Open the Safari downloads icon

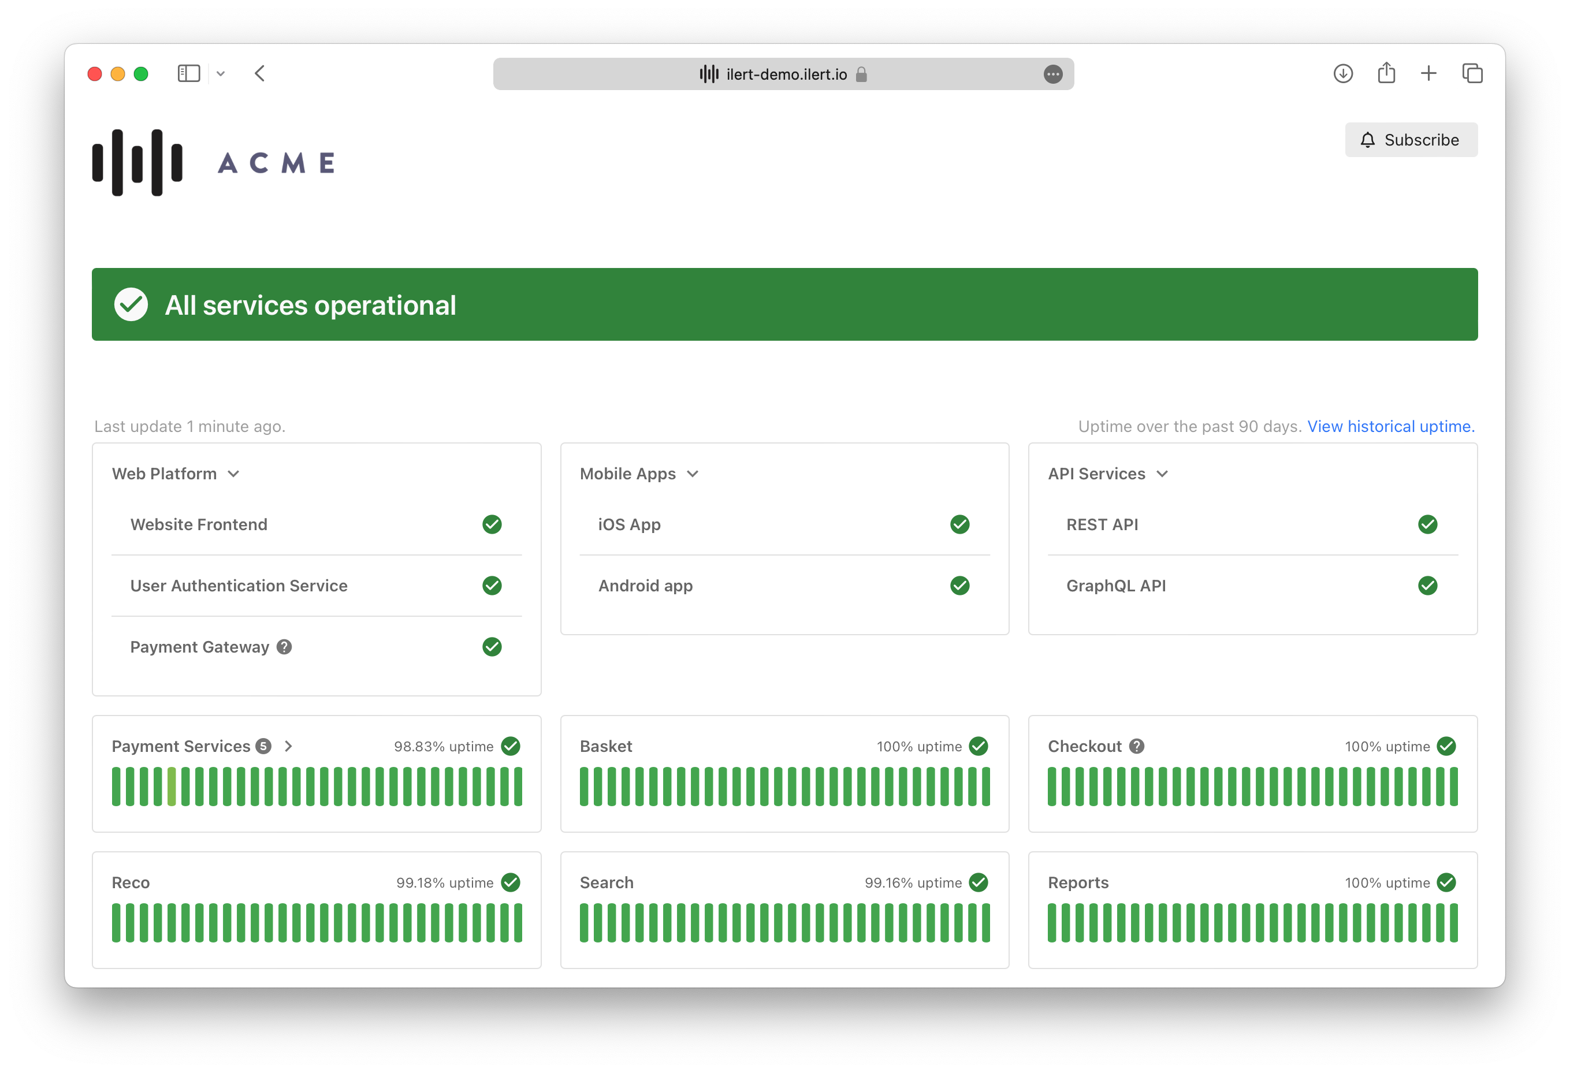point(1342,73)
